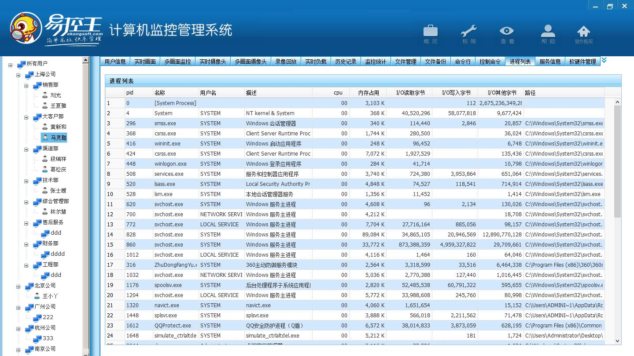This screenshot has height=356, width=634.
Task: Switch to the 历史记录 tab
Action: pyautogui.click(x=346, y=62)
